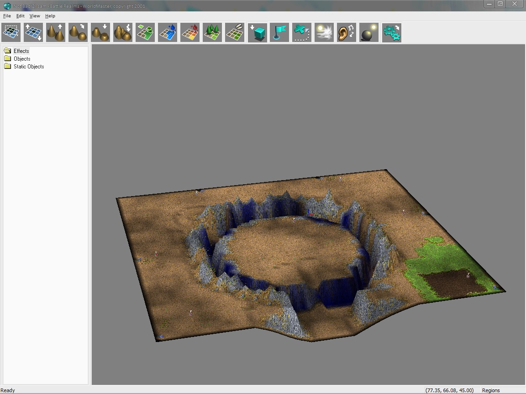The height and width of the screenshot is (394, 526).
Task: Close the WorldMaster window
Action: click(514, 4)
